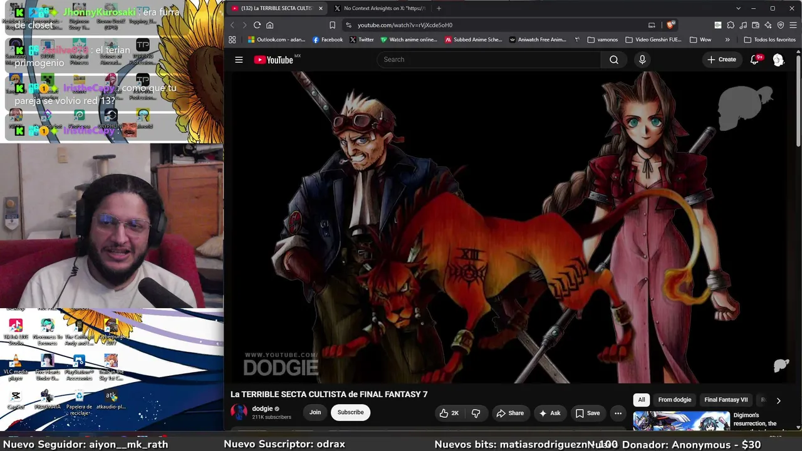
Task: Open the atkaudio-pl desktop shortcut
Action: pos(111,400)
